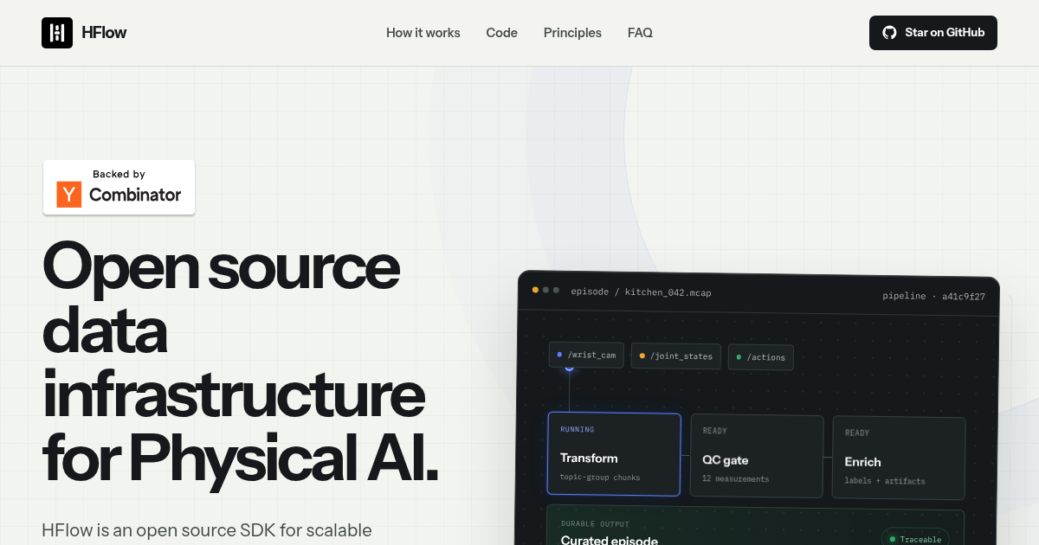1039x545 pixels.
Task: Click the headline Open source data infrastructure
Action: 238,362
